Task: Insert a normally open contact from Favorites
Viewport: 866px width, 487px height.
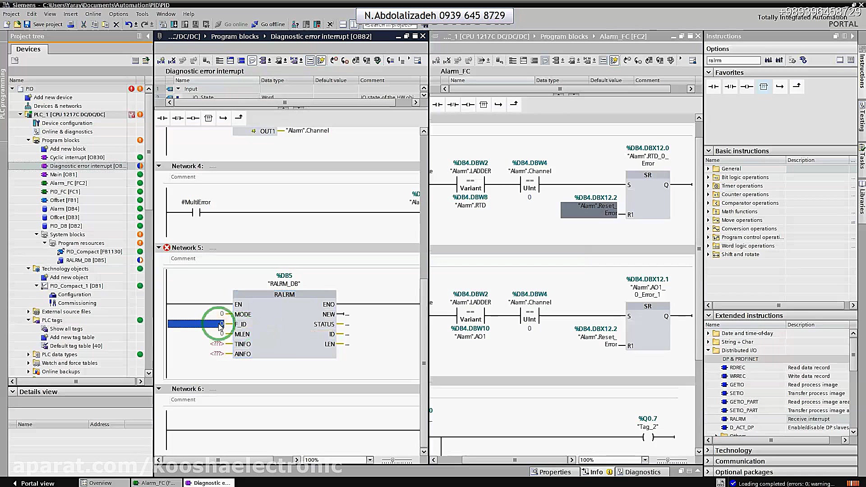Action: pos(713,87)
